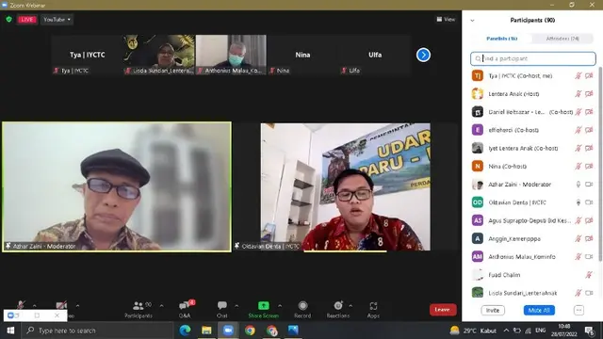
Task: Open Microsoft Edge from the taskbar
Action: [185, 331]
